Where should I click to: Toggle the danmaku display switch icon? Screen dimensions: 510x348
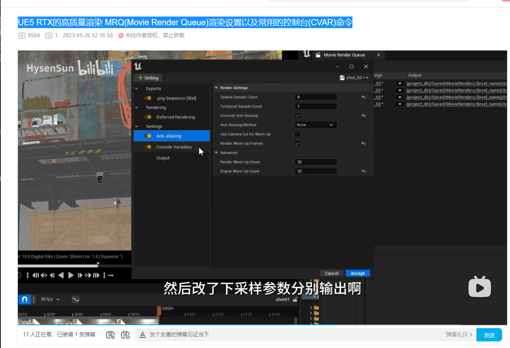(110, 334)
